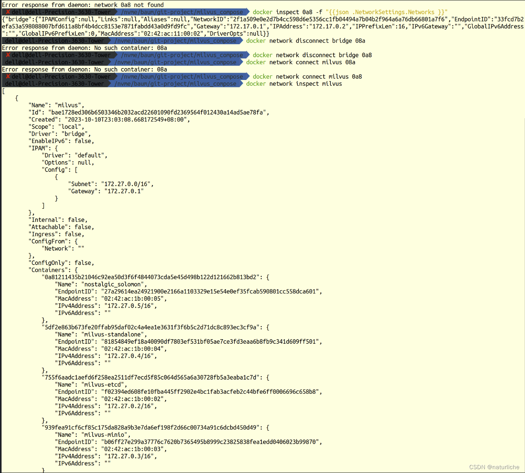
Task: Click the container ID starting 755f6aadc1
Action: (150, 378)
